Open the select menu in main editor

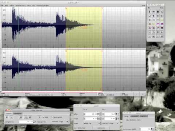[12, 5]
